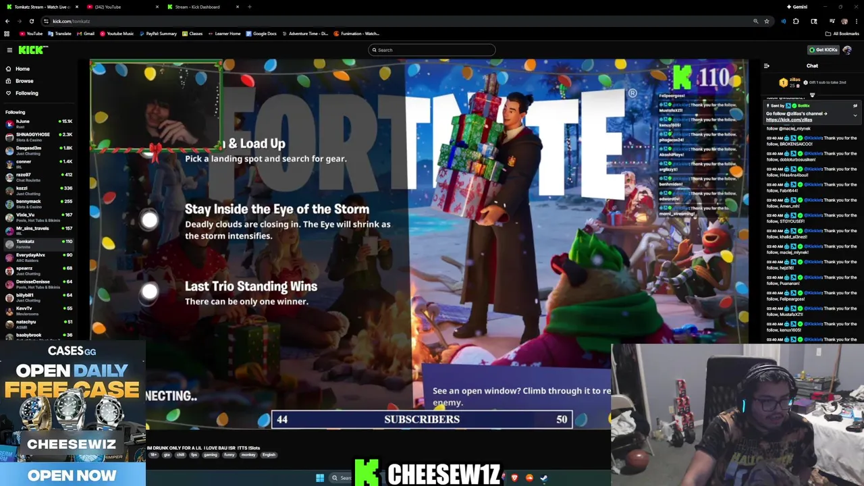
Task: Open razo97 channel in Following list
Action: pos(38,177)
